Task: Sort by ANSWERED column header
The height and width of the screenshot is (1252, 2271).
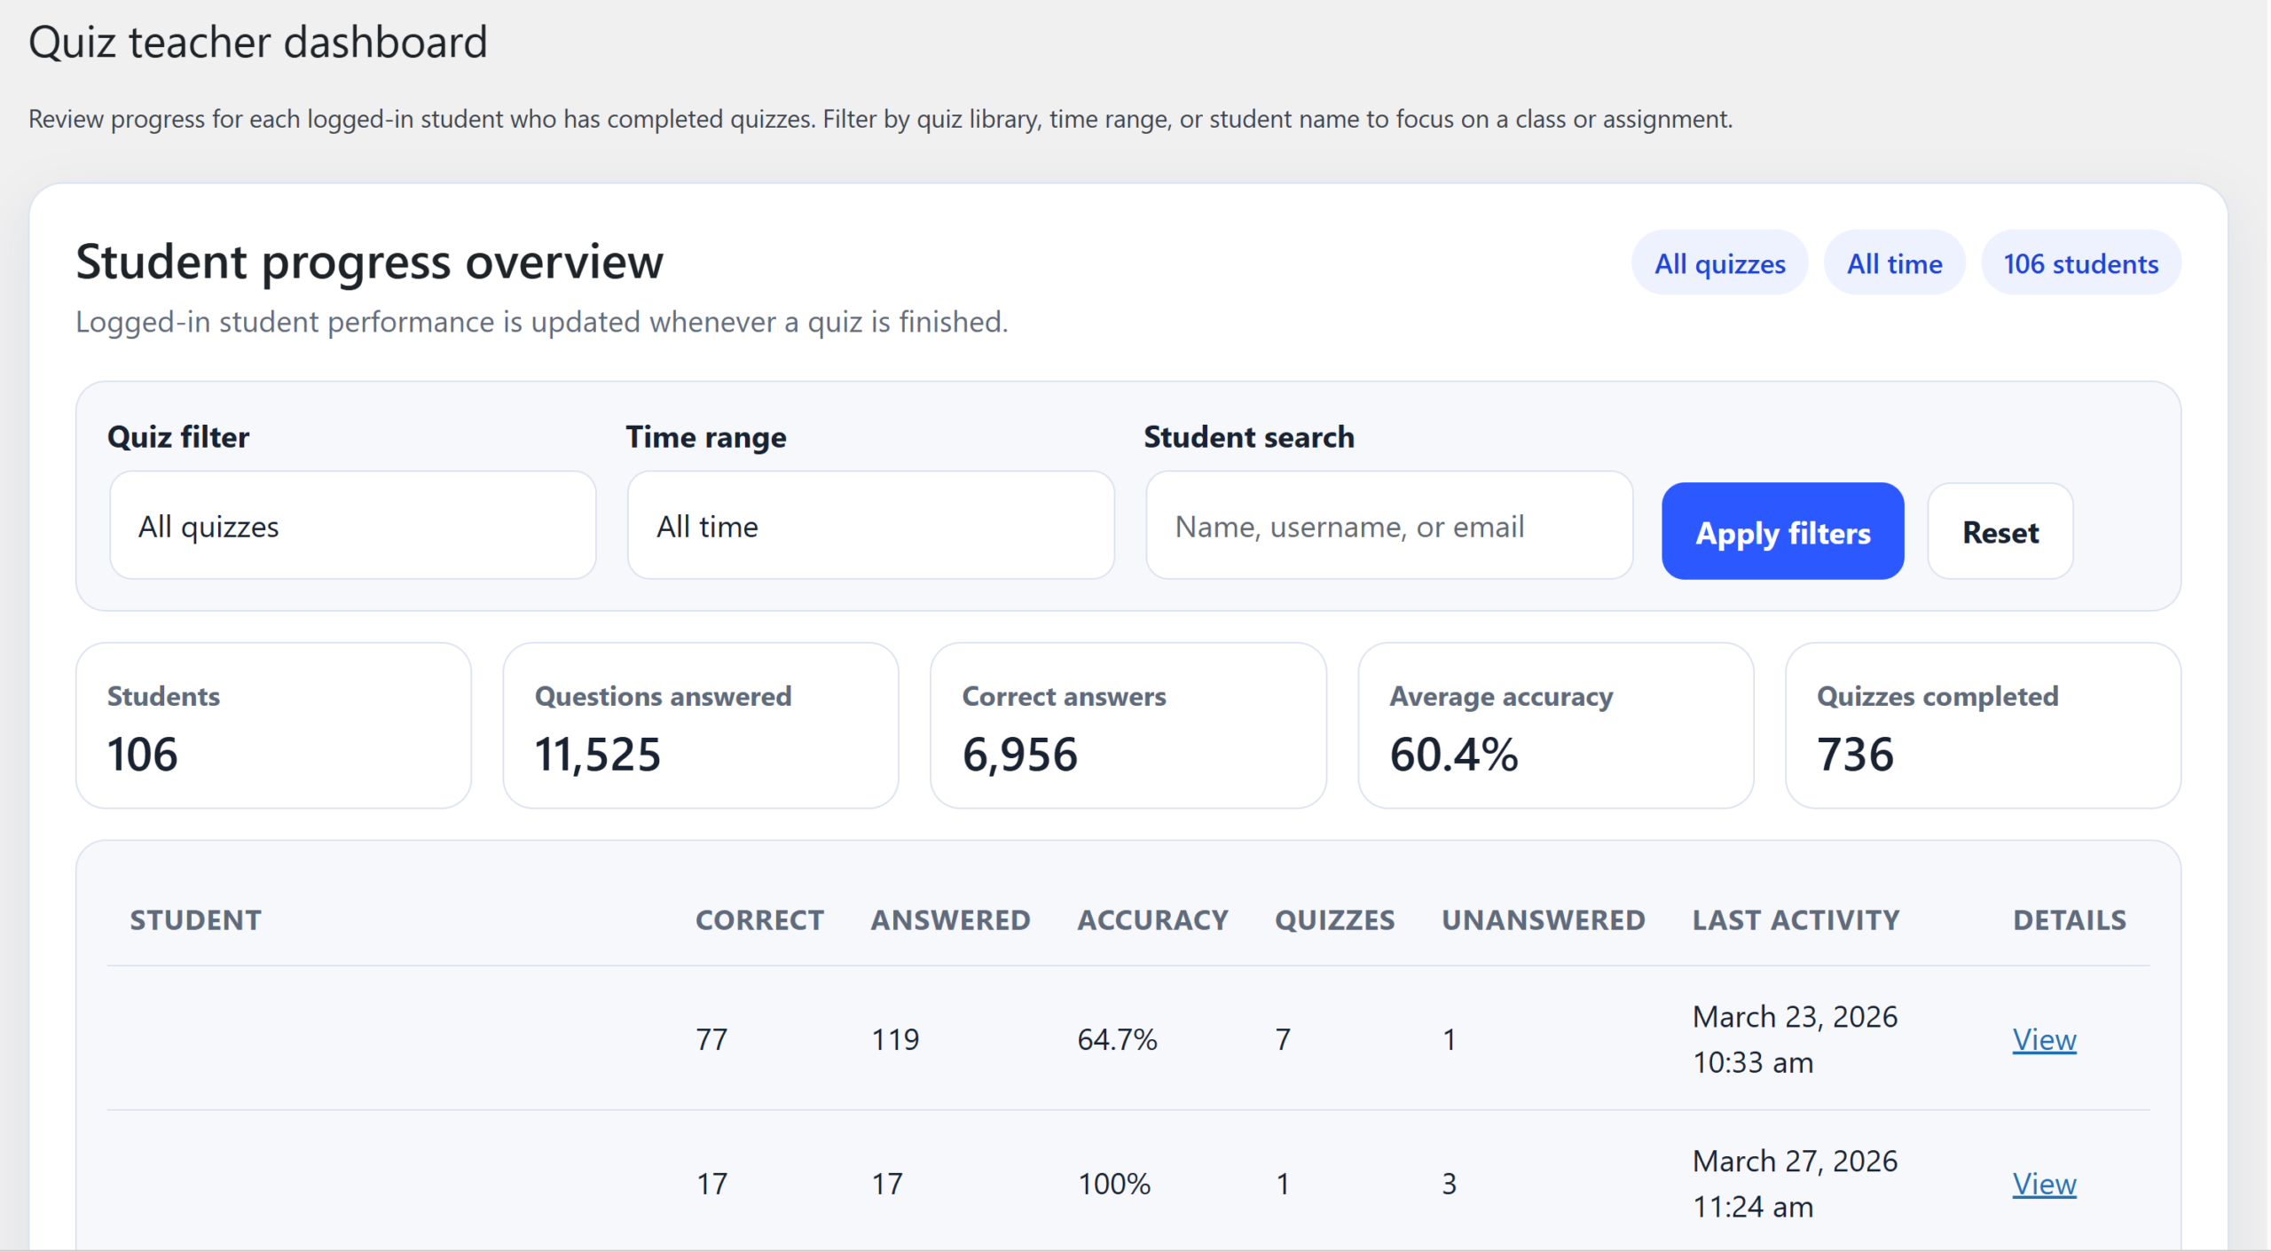Action: coord(950,919)
